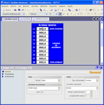Switch to the TIEMPO_CICLO script tab

[40, 19]
